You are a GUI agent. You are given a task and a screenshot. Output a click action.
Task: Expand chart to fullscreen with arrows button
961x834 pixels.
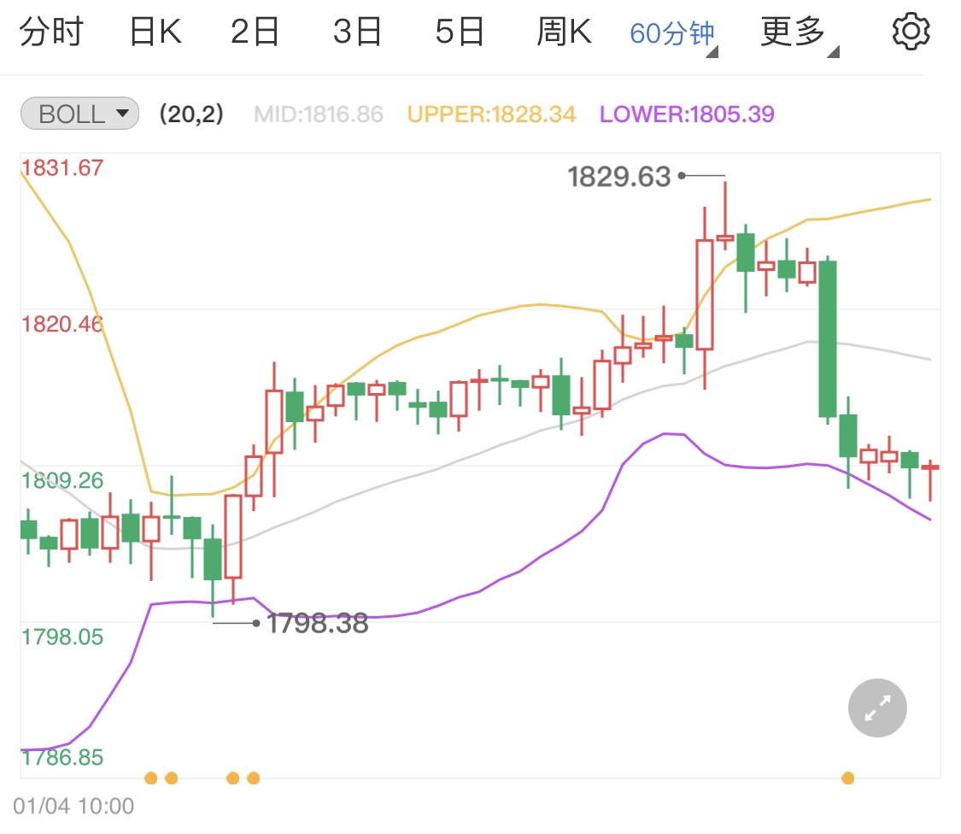(x=877, y=708)
